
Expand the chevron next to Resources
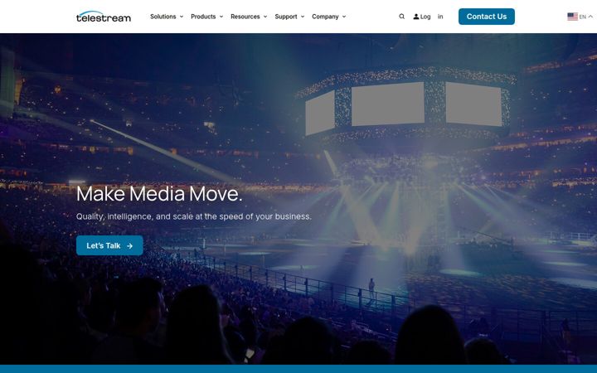tap(265, 17)
